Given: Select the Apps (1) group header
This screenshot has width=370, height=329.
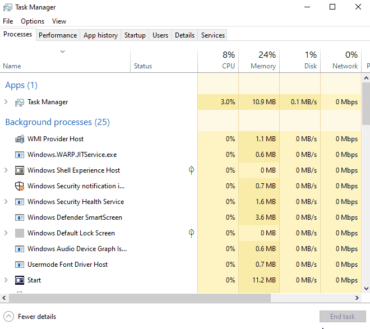Looking at the screenshot, I should (21, 85).
